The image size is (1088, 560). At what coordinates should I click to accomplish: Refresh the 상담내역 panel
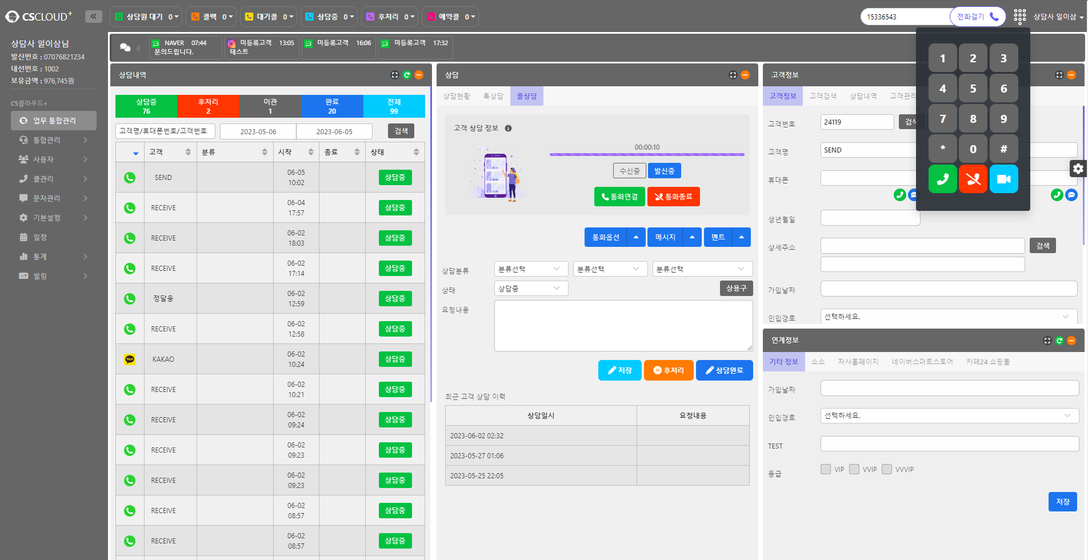click(x=407, y=75)
